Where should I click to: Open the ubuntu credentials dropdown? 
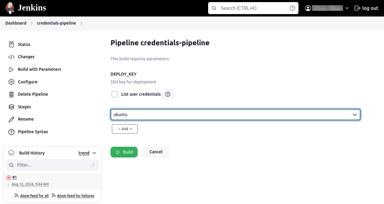coord(236,115)
